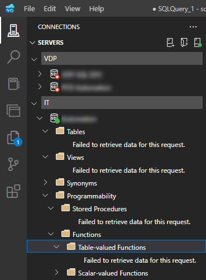Click the New Connection icon
This screenshot has height=280, width=206.
(170, 42)
